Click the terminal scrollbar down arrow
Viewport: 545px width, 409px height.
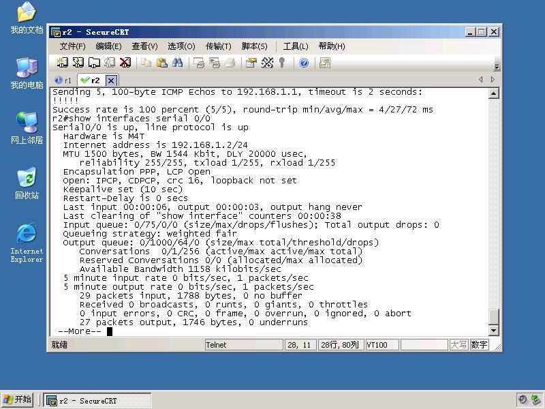point(493,330)
